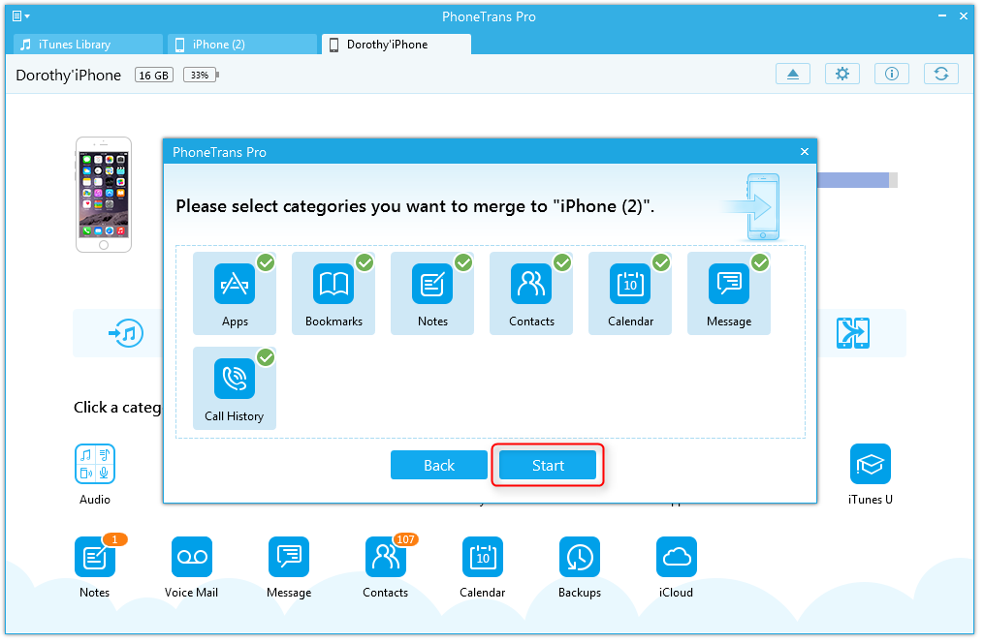Switch to the iPhone (2) tab
This screenshot has width=984, height=643.
[242, 45]
